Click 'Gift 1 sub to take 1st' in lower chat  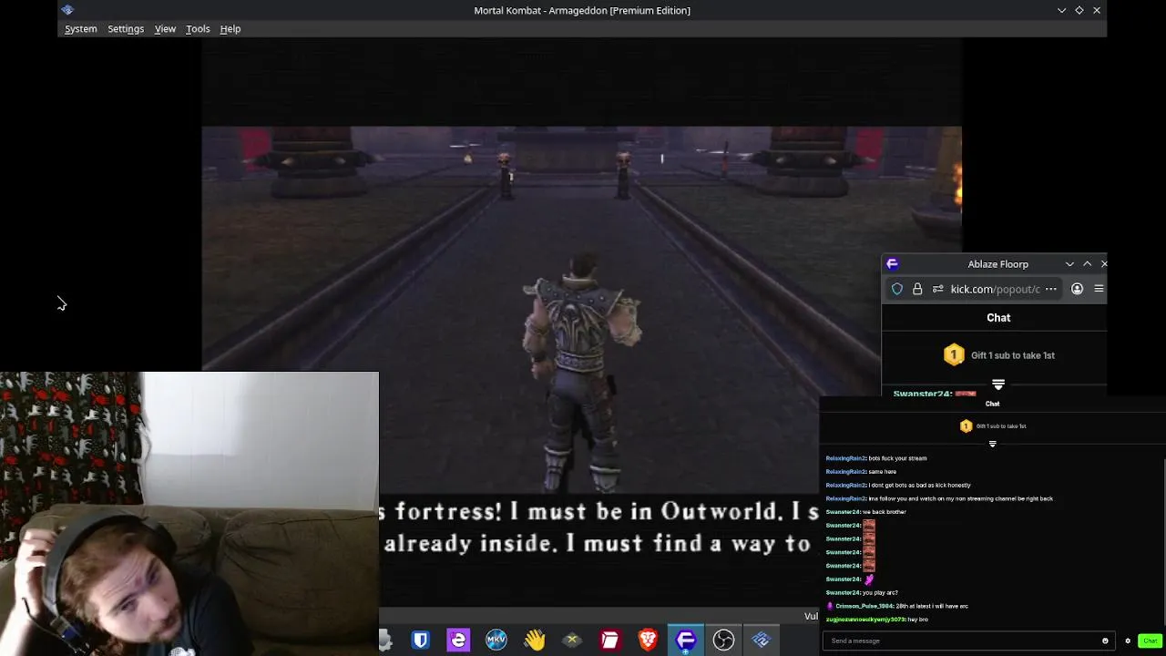pyautogui.click(x=1001, y=426)
